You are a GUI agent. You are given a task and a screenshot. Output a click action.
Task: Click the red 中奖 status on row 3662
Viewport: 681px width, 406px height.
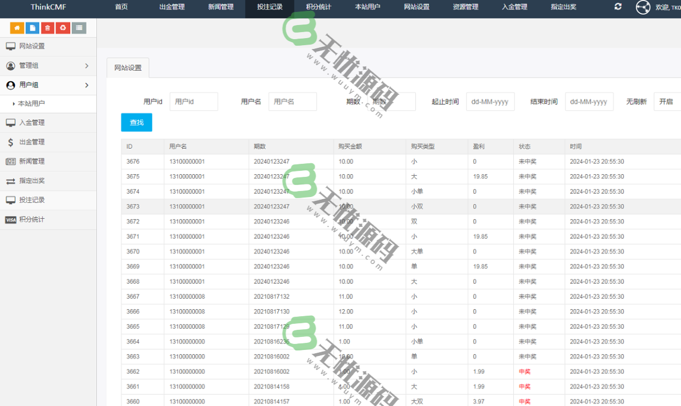click(x=524, y=371)
